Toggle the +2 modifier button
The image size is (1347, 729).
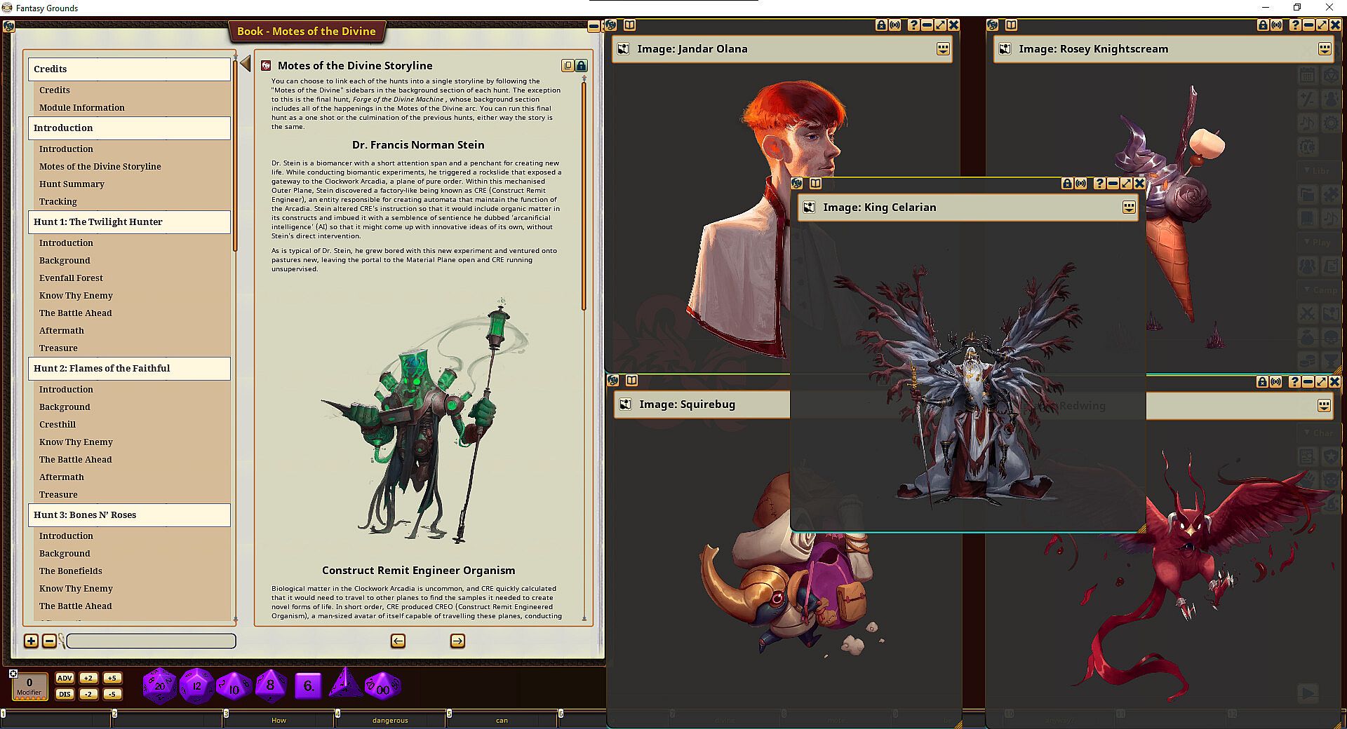[88, 678]
